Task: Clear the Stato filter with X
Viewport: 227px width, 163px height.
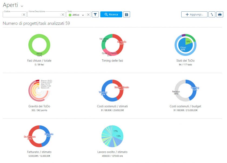Action: pos(88,15)
